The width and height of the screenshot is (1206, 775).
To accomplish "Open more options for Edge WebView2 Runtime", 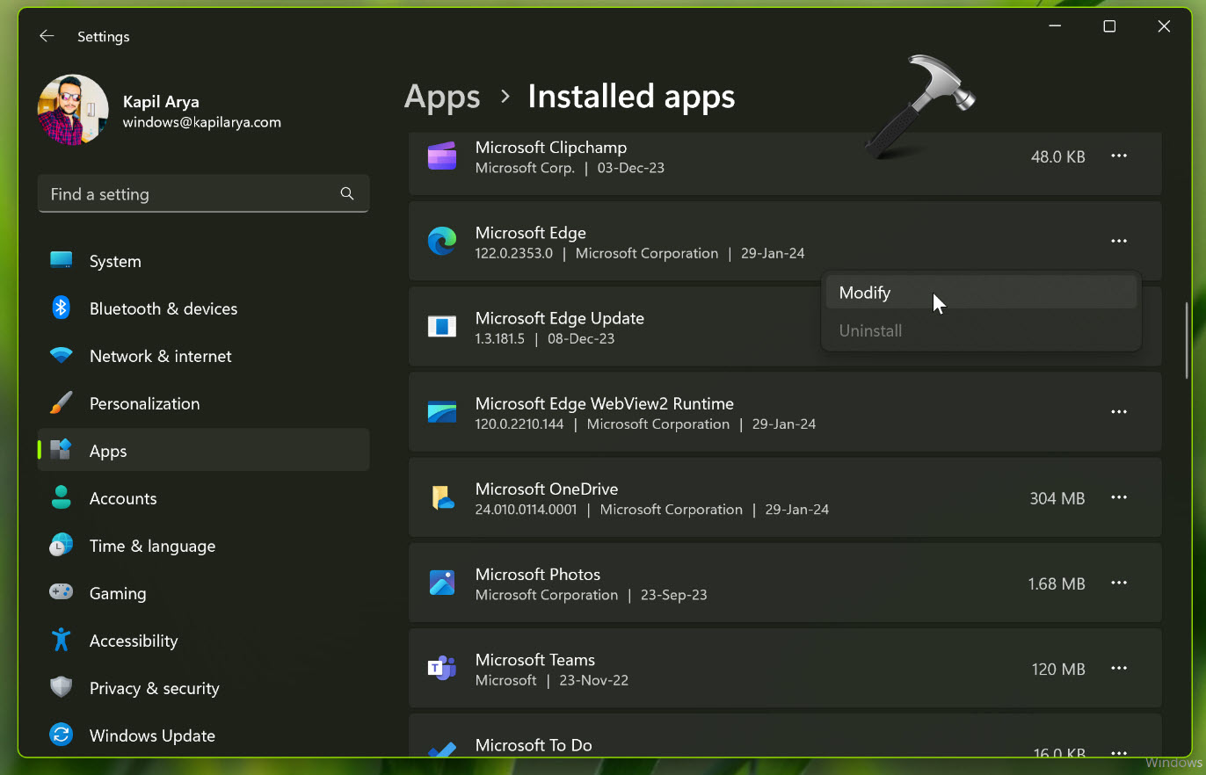I will pos(1118,413).
